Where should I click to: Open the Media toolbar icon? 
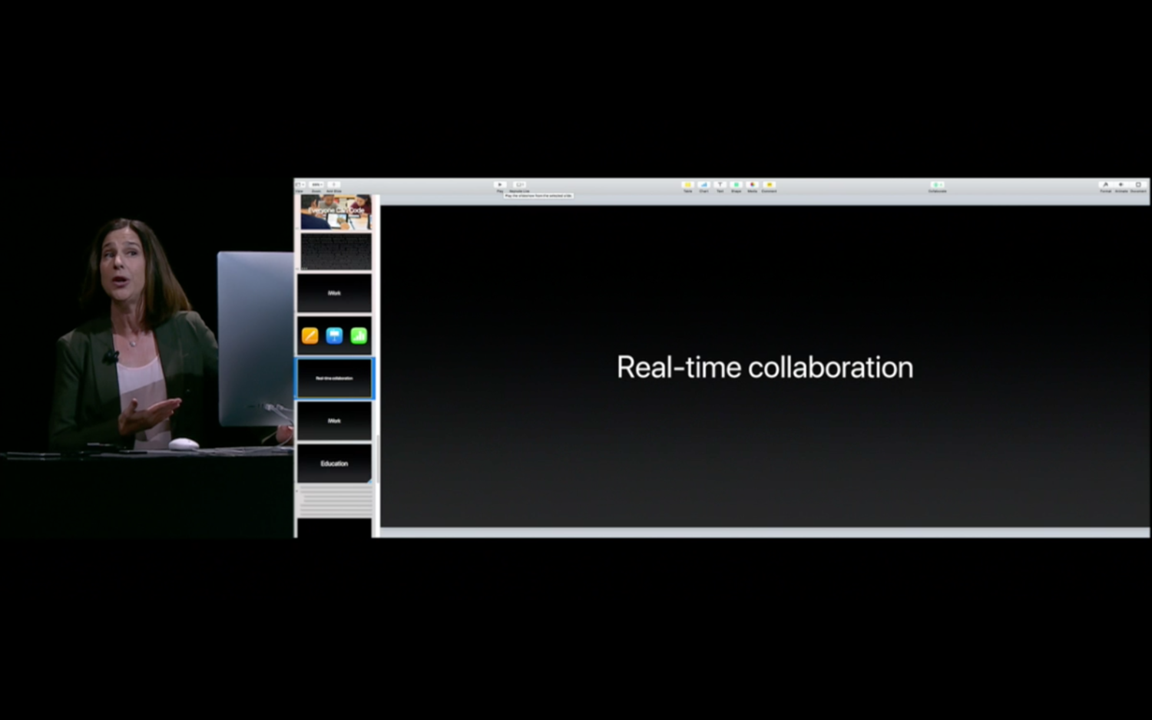752,185
